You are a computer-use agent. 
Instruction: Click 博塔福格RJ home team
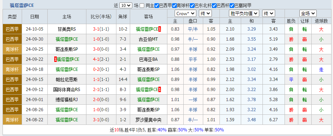67,100
